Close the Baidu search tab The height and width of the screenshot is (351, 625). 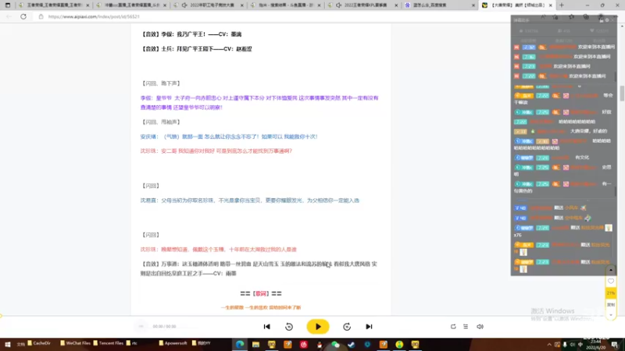point(473,5)
